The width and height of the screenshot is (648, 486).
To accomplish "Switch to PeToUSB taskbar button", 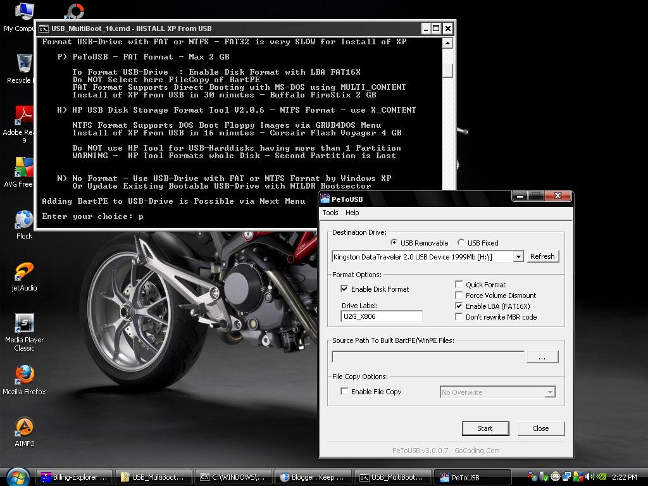I will [x=472, y=477].
